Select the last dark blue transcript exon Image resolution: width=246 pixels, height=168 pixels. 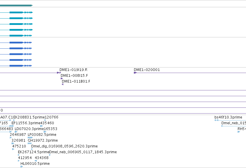coord(16,66)
